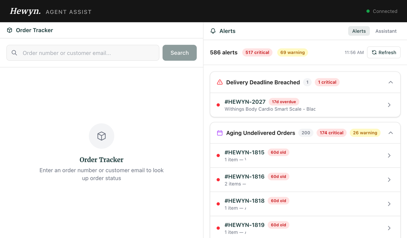Click the package icon beside Order Tracker

(x=9, y=30)
